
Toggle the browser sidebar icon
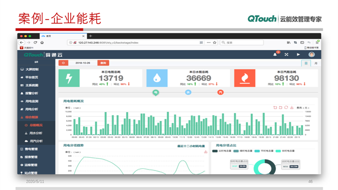(302, 42)
